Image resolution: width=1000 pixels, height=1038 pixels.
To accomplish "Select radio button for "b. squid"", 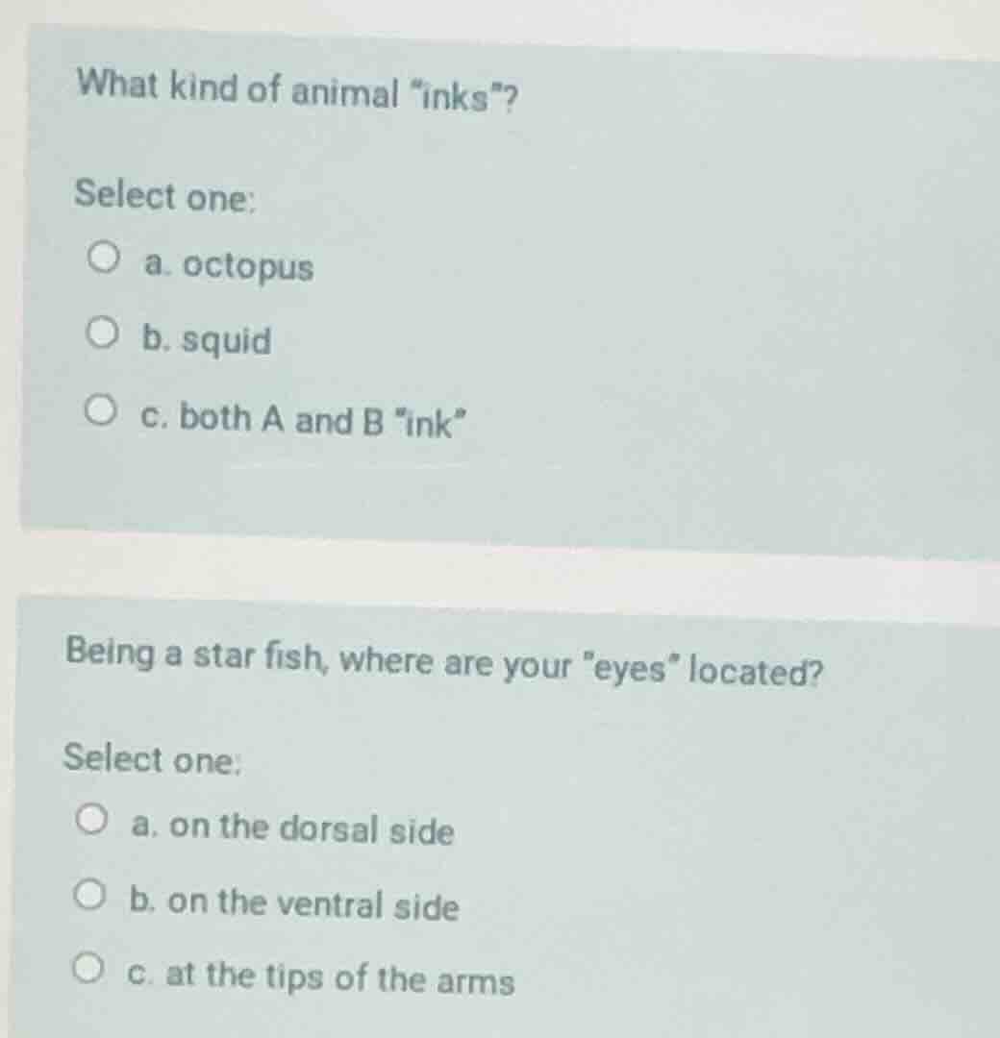I will pyautogui.click(x=103, y=332).
